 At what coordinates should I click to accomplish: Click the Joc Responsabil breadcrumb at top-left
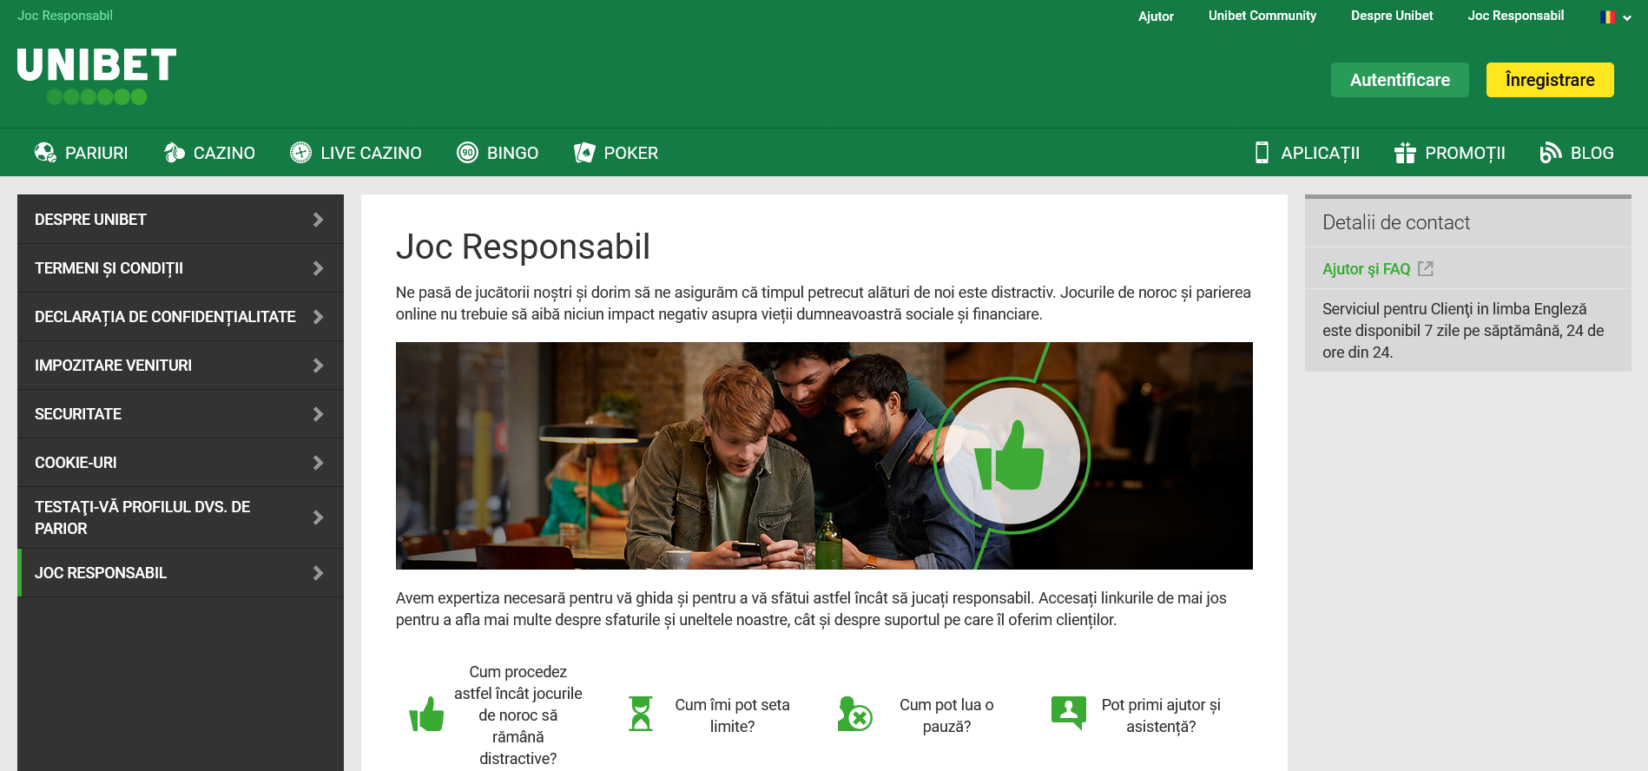(x=65, y=16)
